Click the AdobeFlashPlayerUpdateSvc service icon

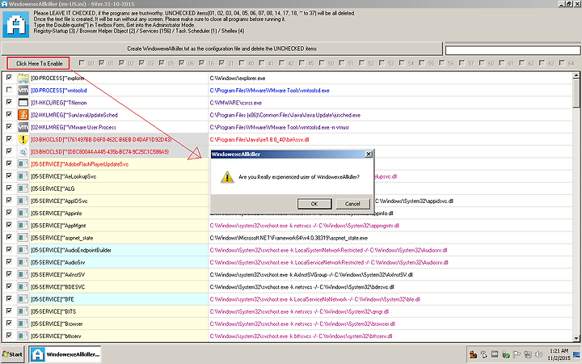coord(23,163)
